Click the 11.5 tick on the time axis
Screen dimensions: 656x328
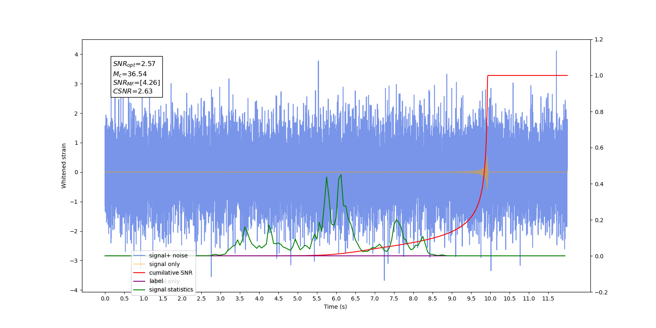[x=548, y=298]
